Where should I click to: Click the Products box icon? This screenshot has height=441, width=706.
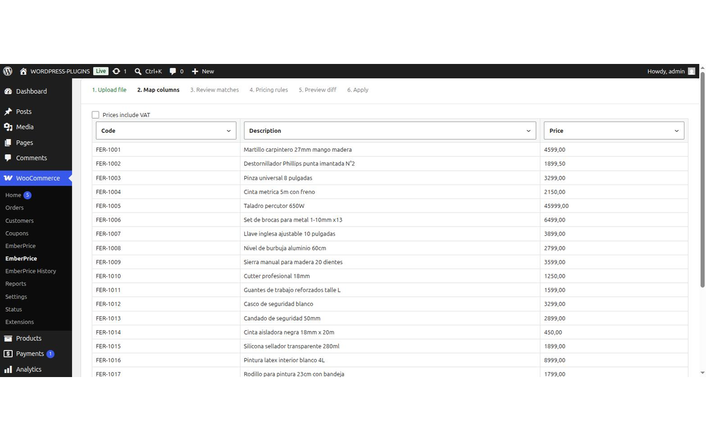[8, 338]
